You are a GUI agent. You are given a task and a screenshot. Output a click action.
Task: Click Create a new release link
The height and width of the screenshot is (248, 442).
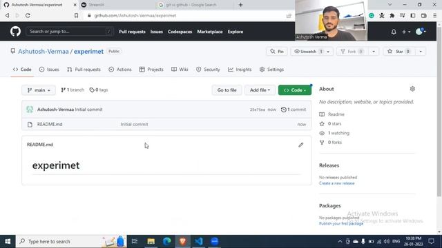point(337,183)
